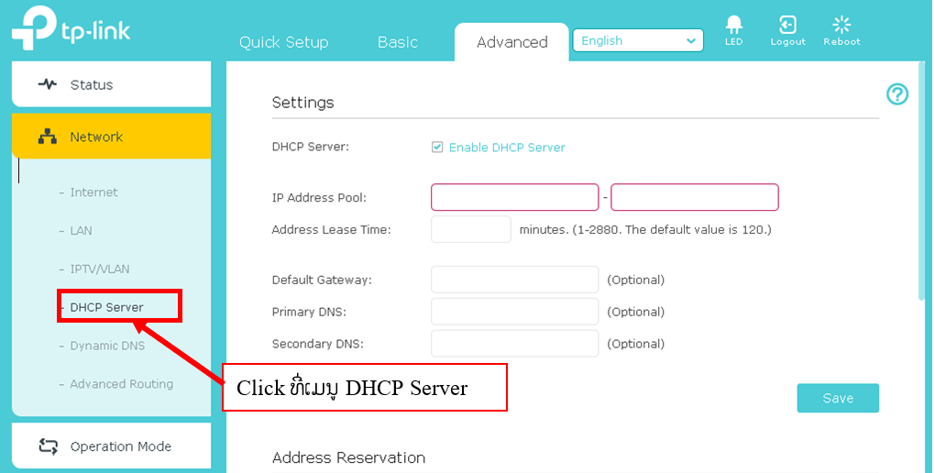Open the Dynamic DNS menu entry
Image resolution: width=935 pixels, height=473 pixels.
[107, 346]
